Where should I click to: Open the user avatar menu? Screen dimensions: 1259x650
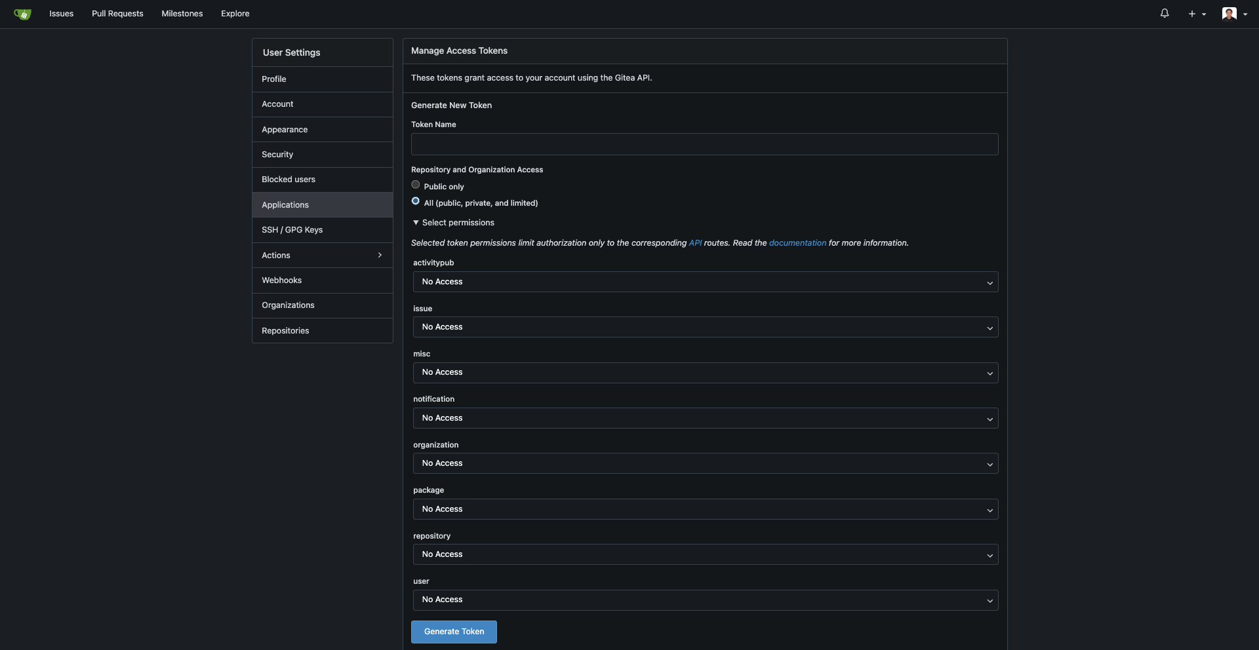pyautogui.click(x=1230, y=13)
